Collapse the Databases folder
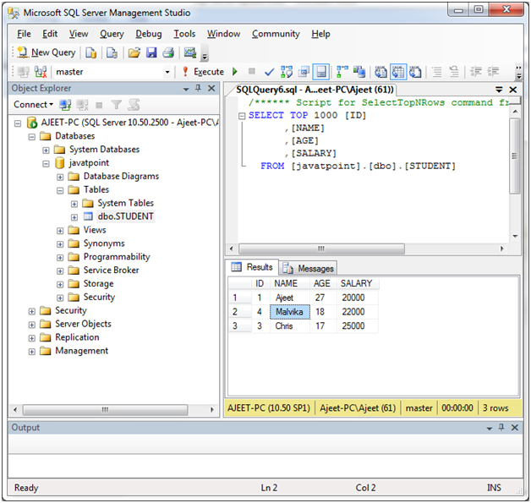Image resolution: width=531 pixels, height=503 pixels. point(32,137)
